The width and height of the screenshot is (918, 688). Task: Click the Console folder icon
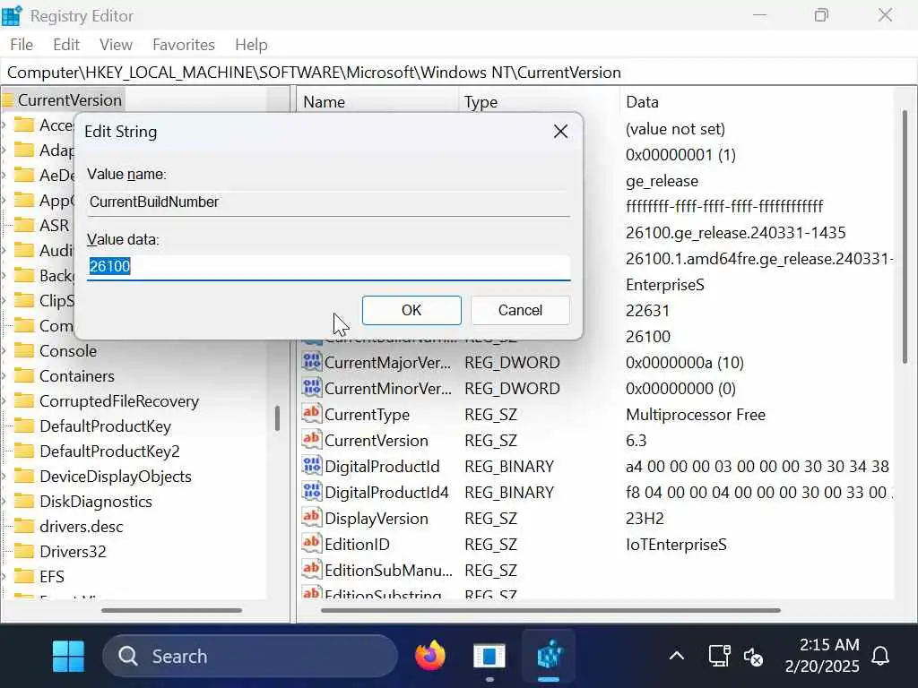(x=24, y=350)
